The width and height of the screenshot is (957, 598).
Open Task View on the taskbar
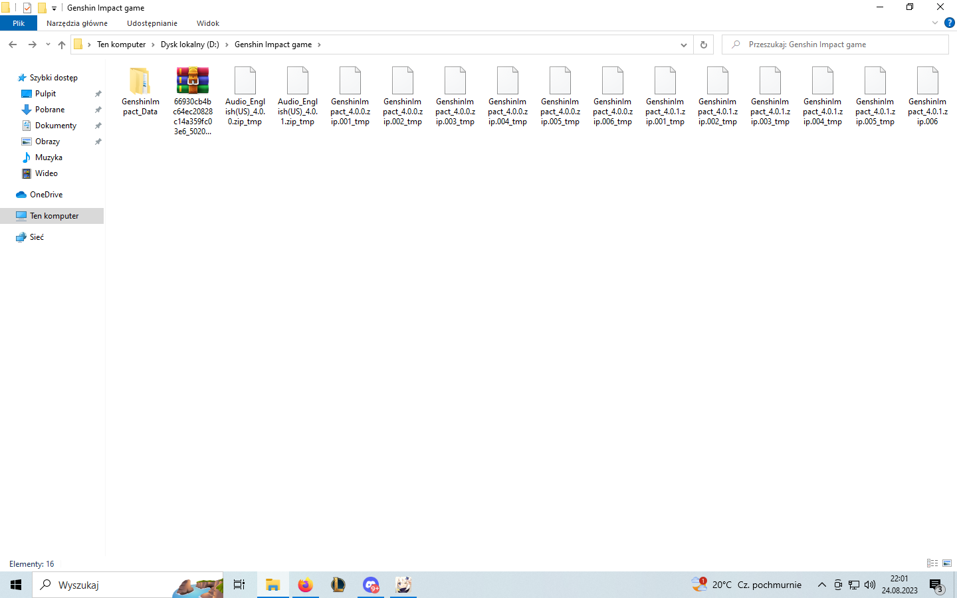[239, 585]
